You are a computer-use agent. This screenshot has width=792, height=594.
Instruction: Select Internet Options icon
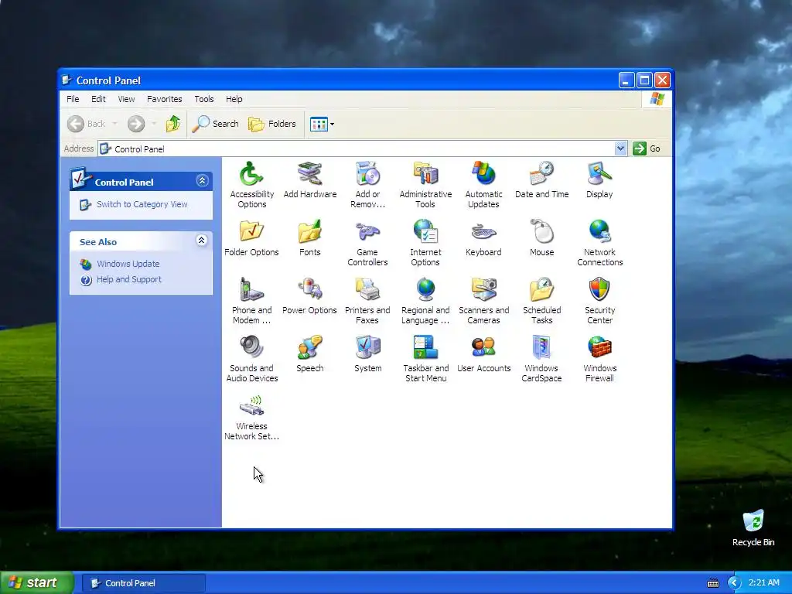[425, 243]
